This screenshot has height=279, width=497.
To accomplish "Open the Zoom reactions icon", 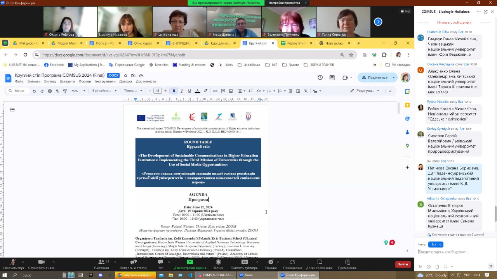I will pyautogui.click(x=270, y=263).
